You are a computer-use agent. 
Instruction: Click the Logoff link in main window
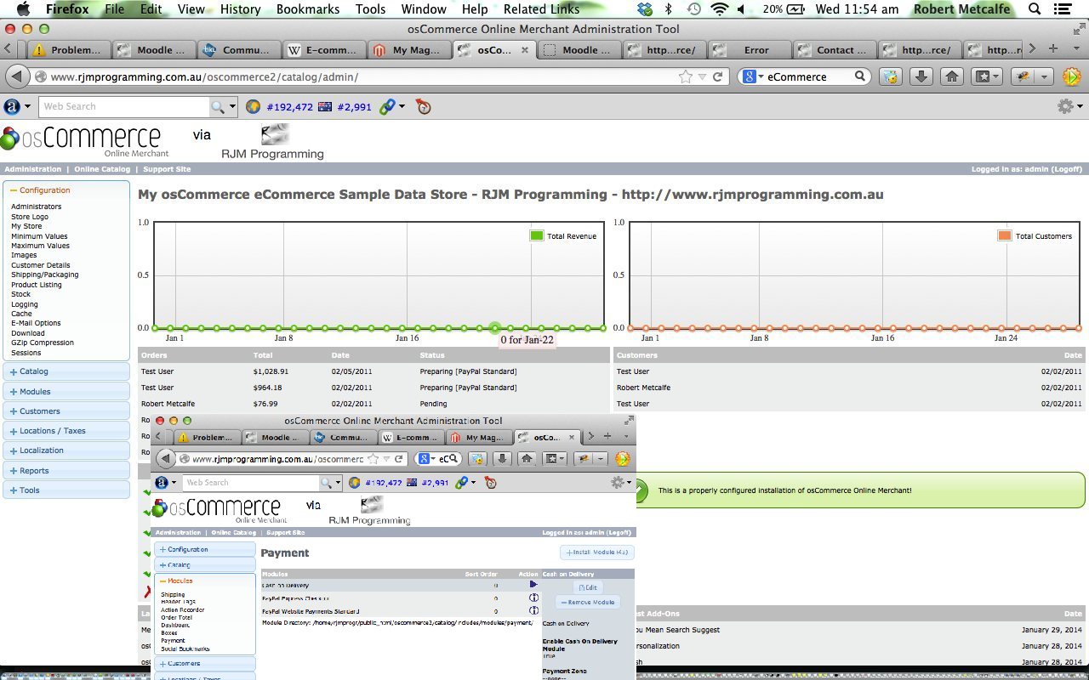click(1065, 169)
